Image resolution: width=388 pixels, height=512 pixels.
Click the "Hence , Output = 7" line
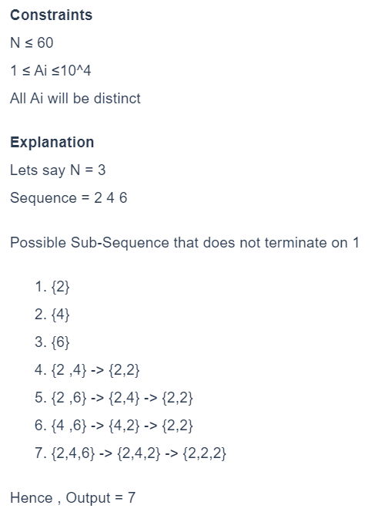[72, 498]
